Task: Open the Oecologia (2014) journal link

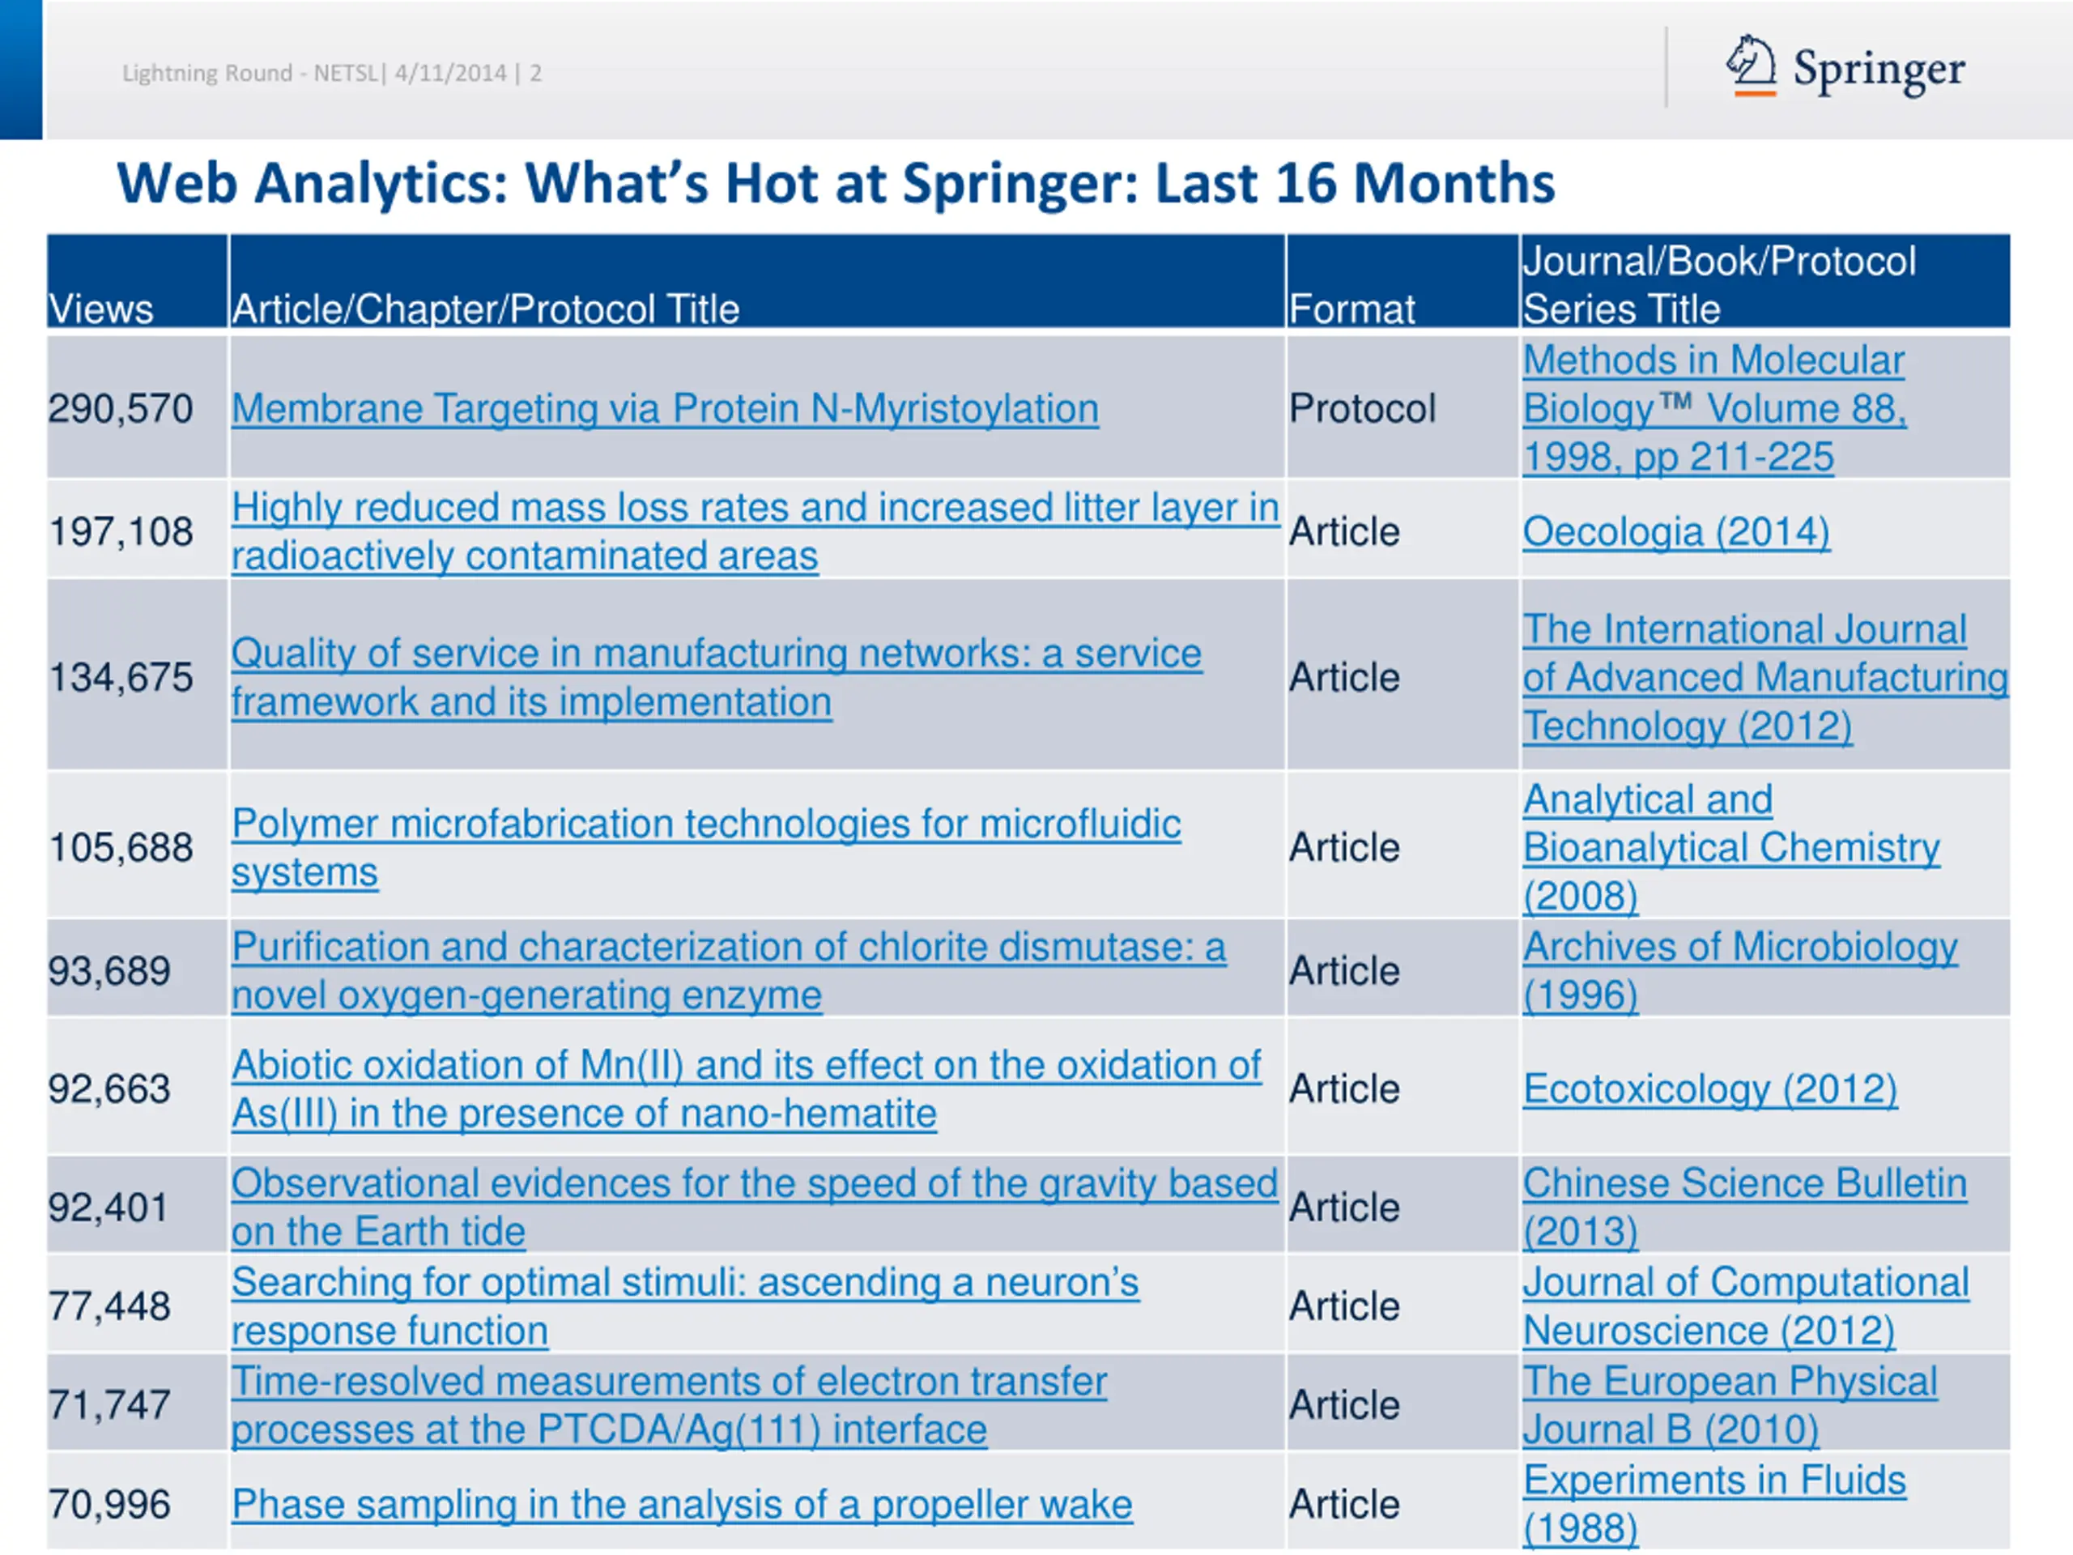Action: [1675, 532]
